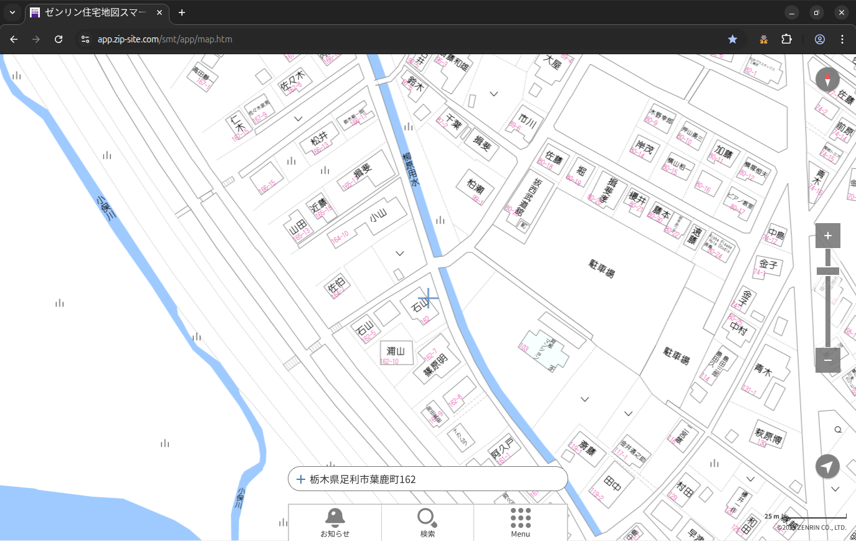Bookmark this page with star icon
Image resolution: width=856 pixels, height=541 pixels.
pyautogui.click(x=733, y=39)
